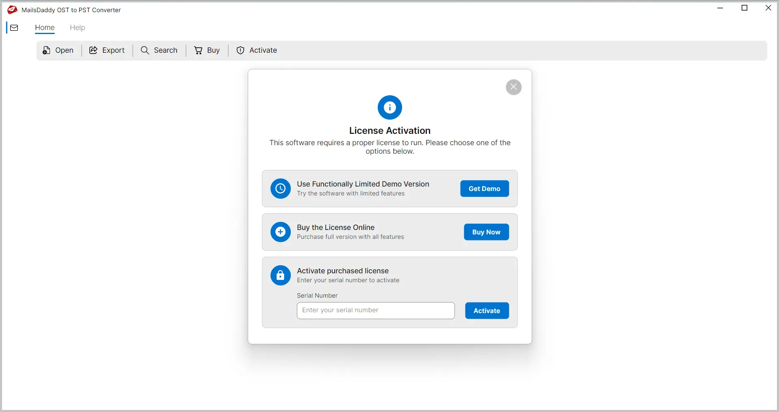The height and width of the screenshot is (412, 779).
Task: Maximize the MailsDaddy window
Action: coord(744,8)
